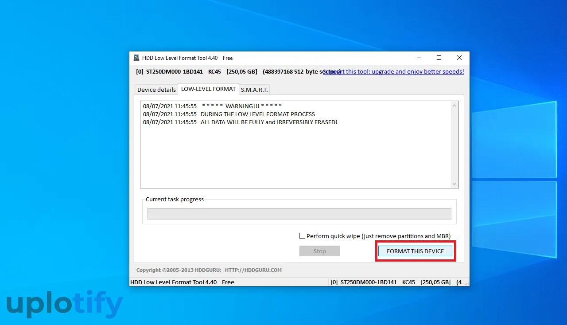Enable Perform quick wipe checkbox
567x325 pixels.
(x=303, y=236)
